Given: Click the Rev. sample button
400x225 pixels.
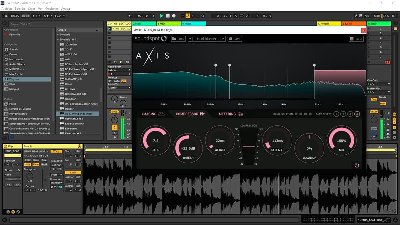Looking at the screenshot, I should (x=44, y=160).
